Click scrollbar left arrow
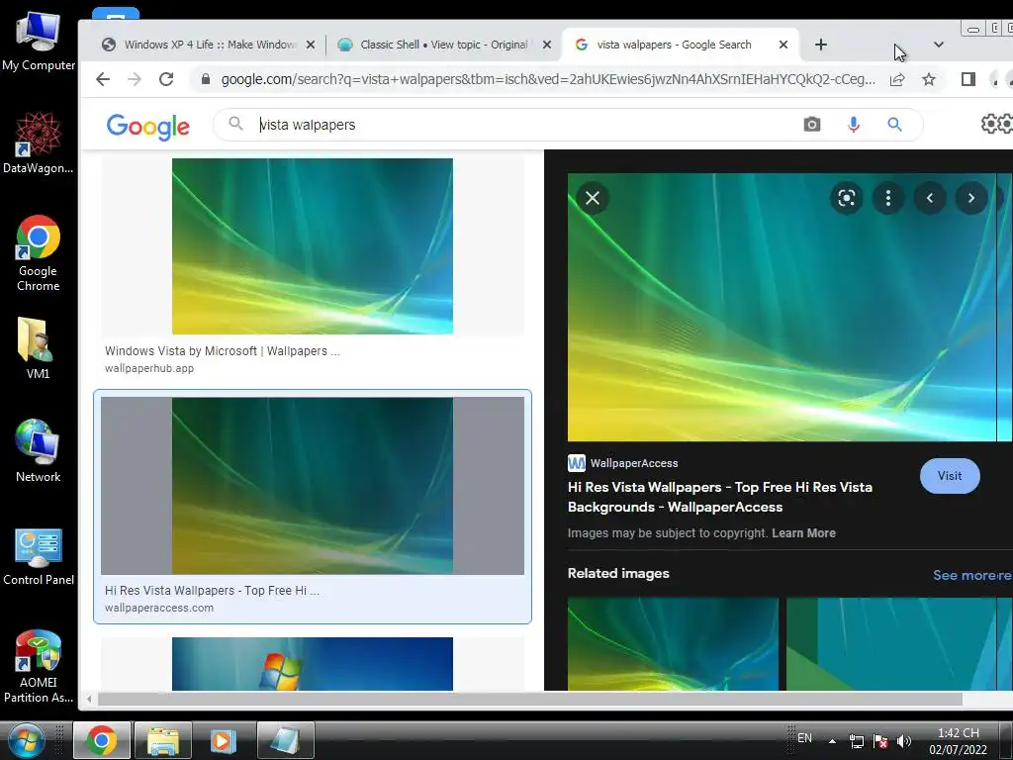This screenshot has height=760, width=1013. click(89, 699)
